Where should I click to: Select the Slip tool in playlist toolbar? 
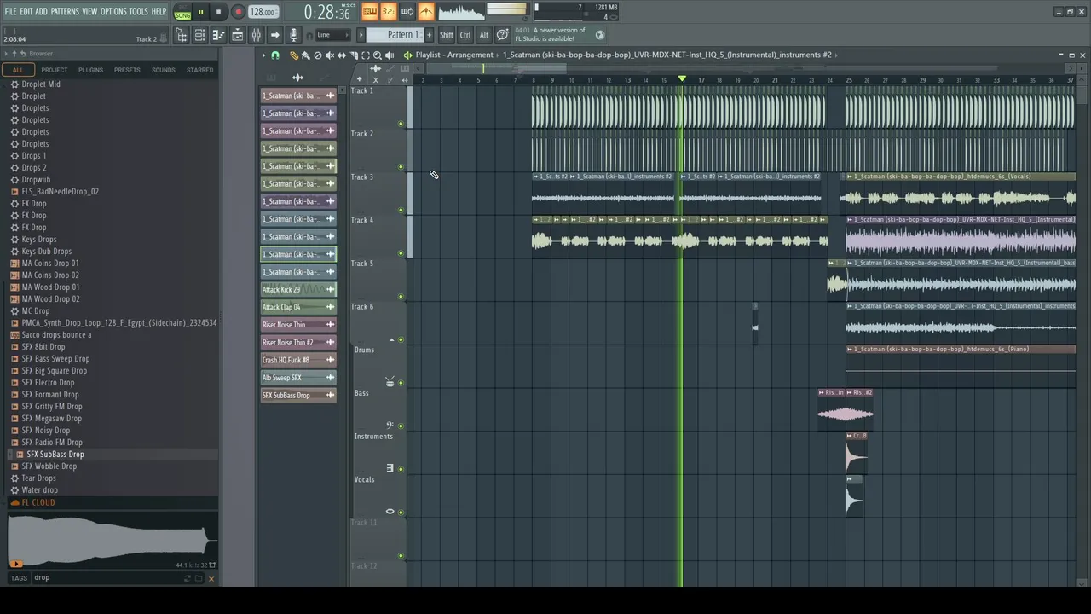point(342,55)
